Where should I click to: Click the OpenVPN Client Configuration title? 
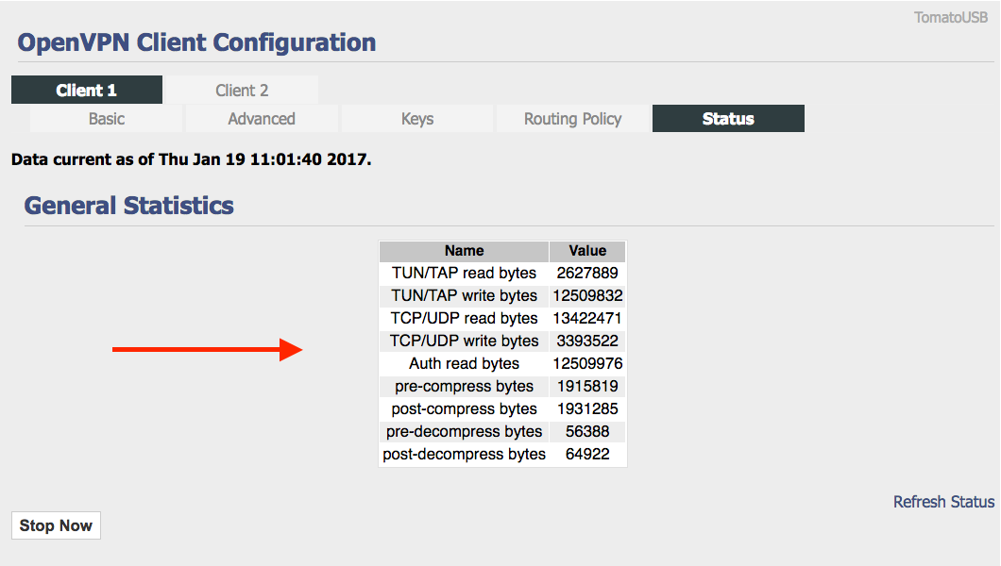coord(196,42)
